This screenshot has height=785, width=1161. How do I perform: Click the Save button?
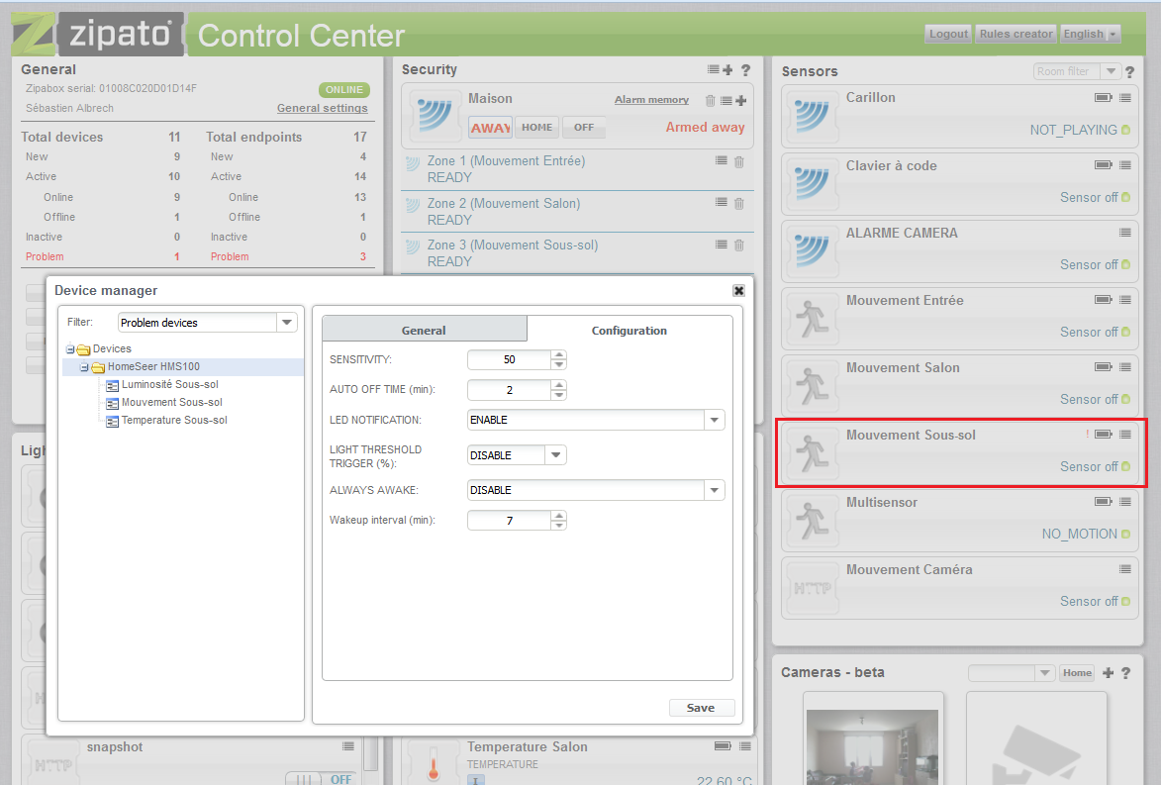701,708
